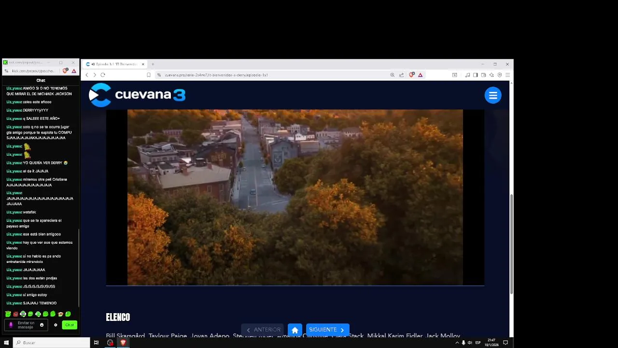The width and height of the screenshot is (618, 348).
Task: Pick the first green emote in chat
Action: pos(8,314)
